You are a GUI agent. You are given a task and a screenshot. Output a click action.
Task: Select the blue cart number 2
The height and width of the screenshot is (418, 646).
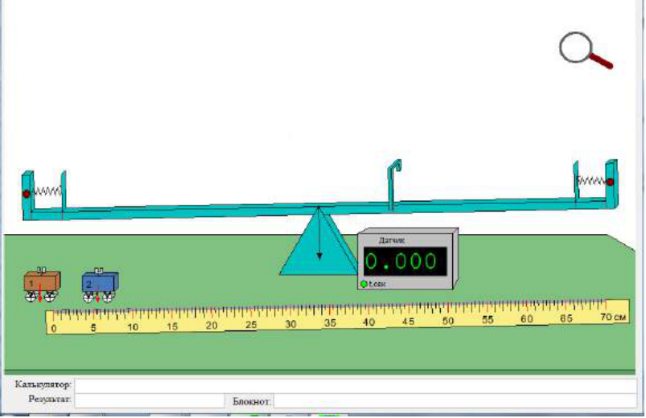[100, 285]
